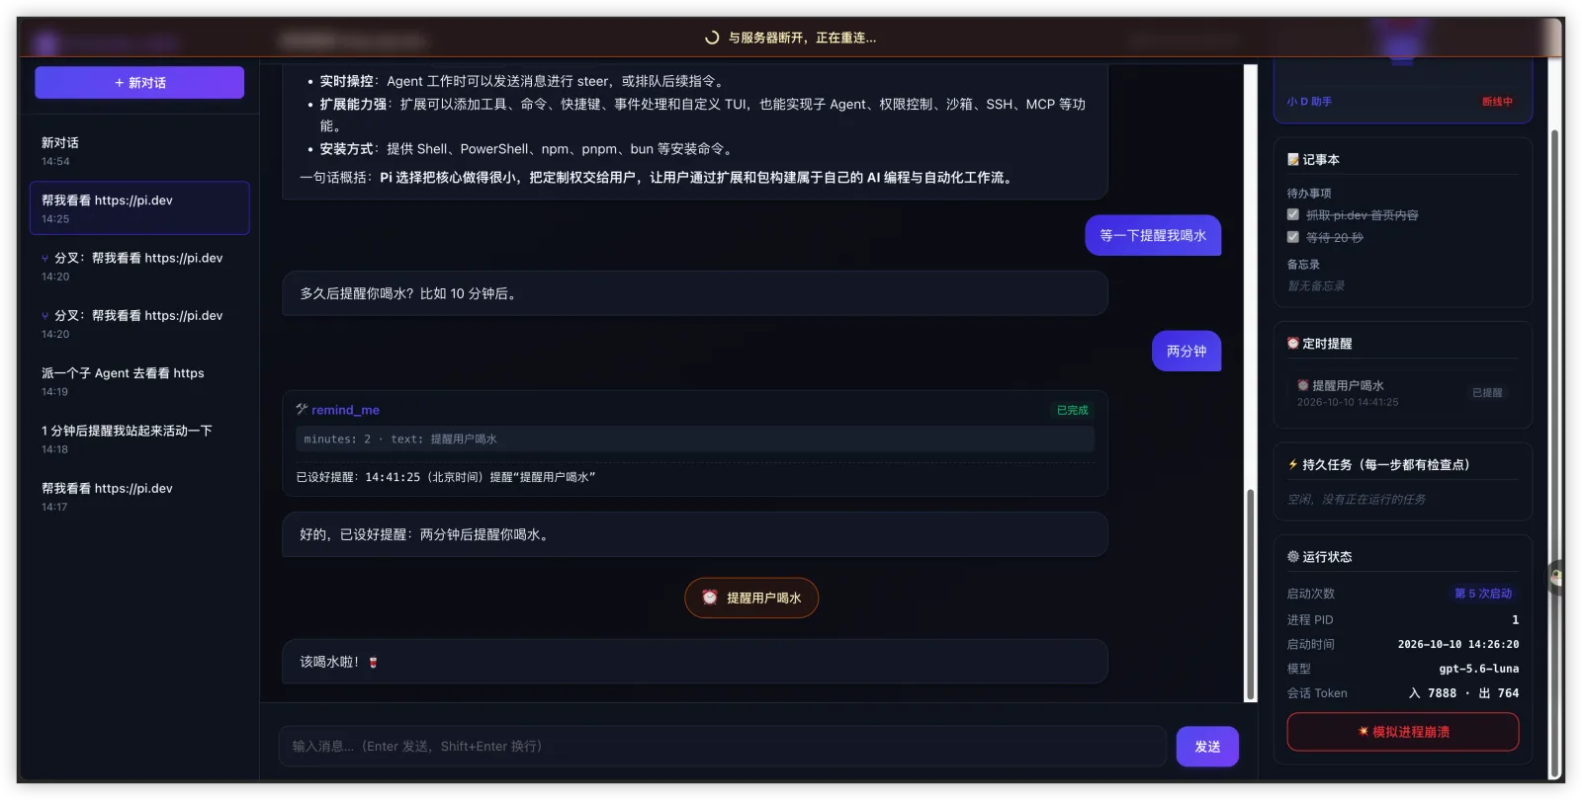Click the 模拟进程崩溃 button
The width and height of the screenshot is (1582, 800).
(x=1403, y=732)
